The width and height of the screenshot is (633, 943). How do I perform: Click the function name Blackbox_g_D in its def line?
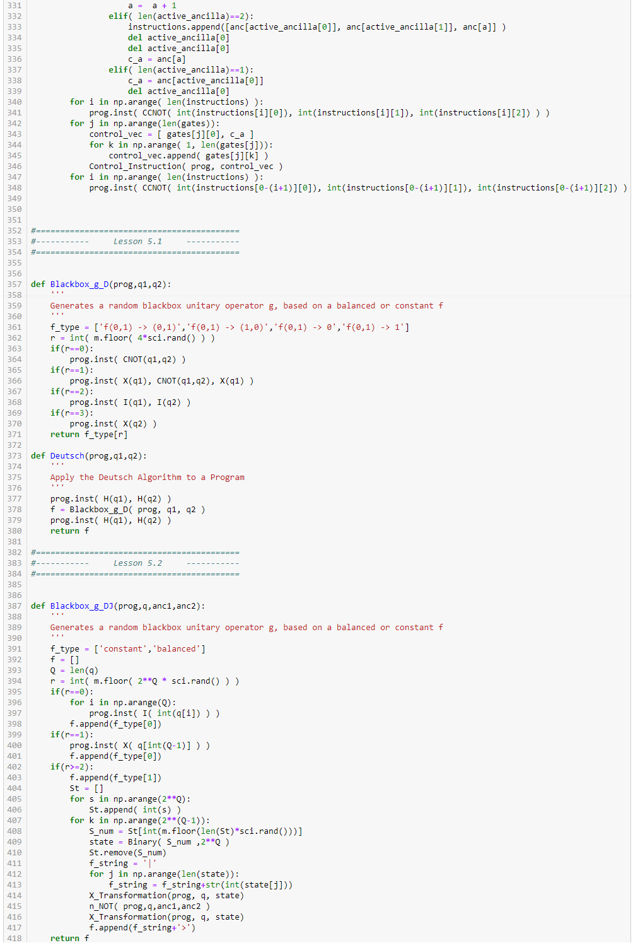pos(79,284)
